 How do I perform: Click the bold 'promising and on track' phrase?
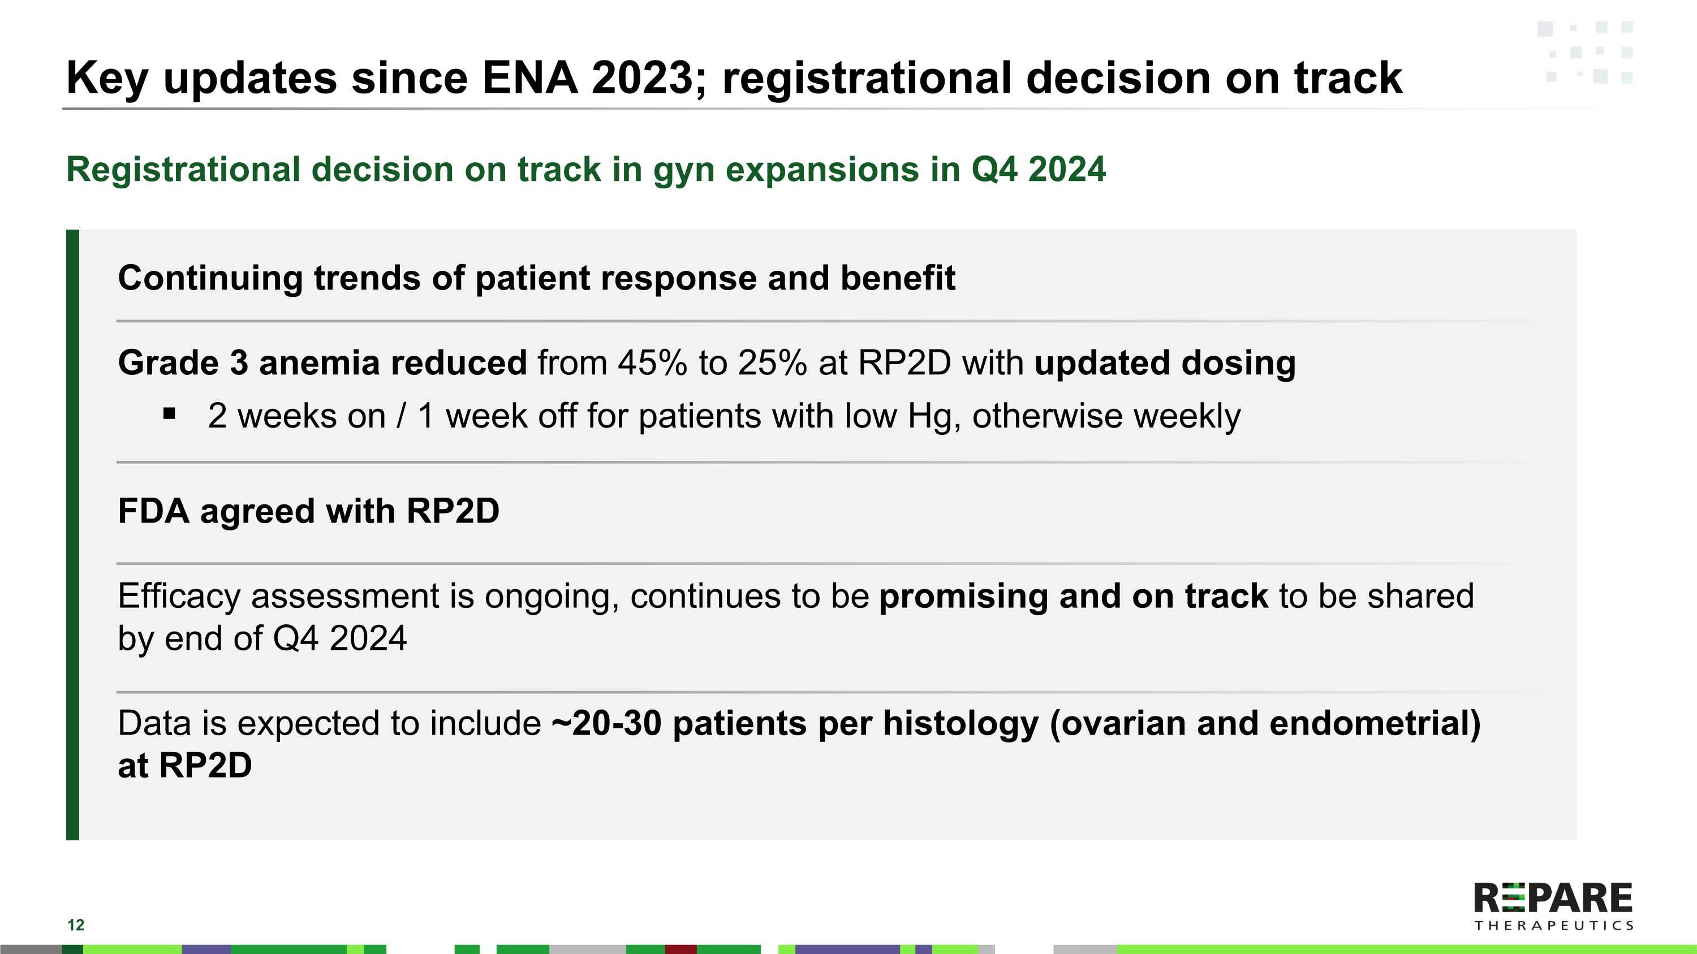click(x=1073, y=596)
